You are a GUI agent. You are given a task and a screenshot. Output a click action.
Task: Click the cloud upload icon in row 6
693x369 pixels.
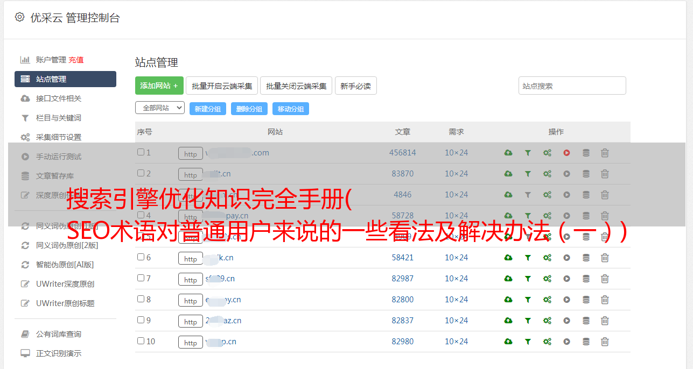[x=508, y=258]
